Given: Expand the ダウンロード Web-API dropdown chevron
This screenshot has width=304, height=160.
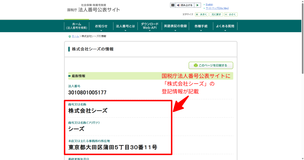Looking at the screenshot, I should (150, 30).
